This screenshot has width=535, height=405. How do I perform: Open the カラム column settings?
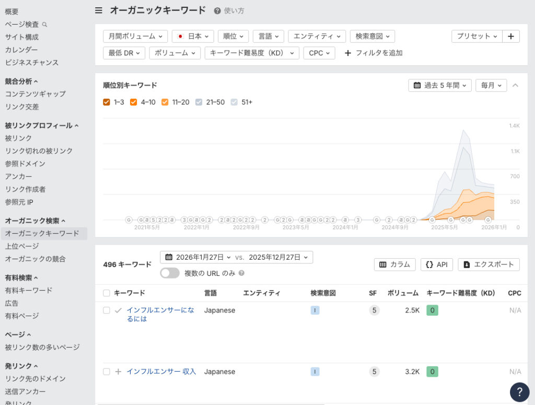click(x=394, y=264)
